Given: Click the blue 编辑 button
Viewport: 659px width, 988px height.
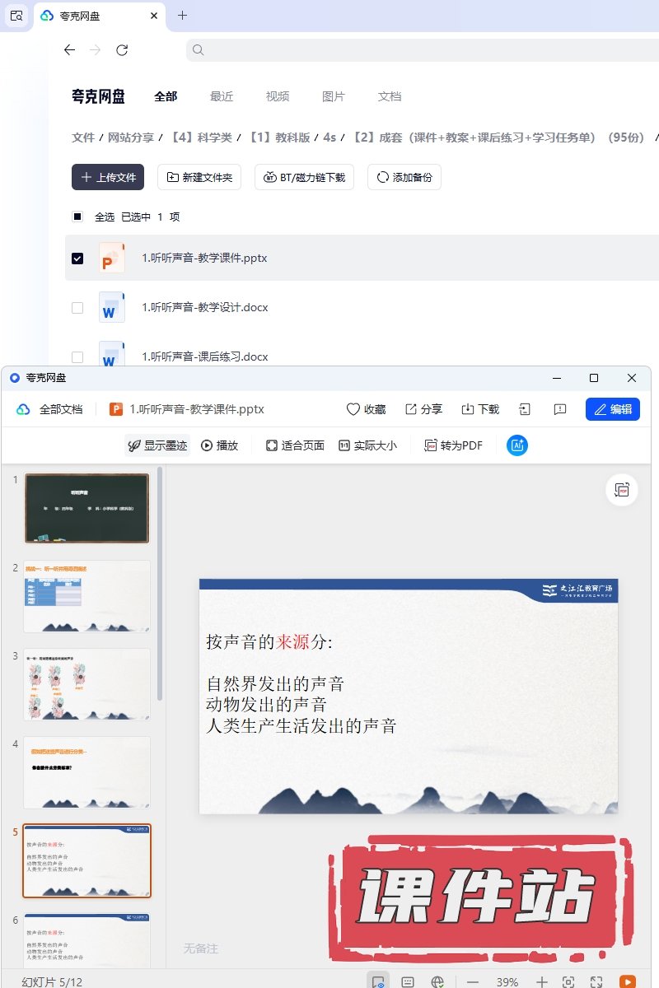Looking at the screenshot, I should pyautogui.click(x=612, y=409).
